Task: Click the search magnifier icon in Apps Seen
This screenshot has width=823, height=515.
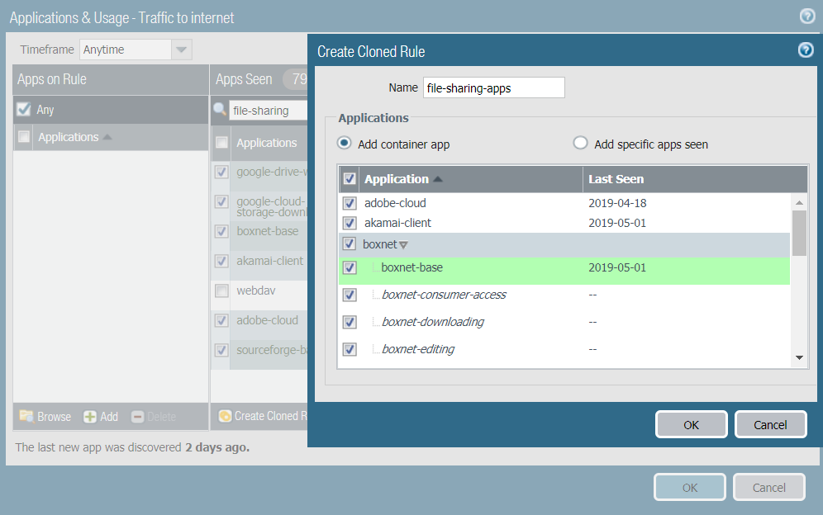Action: 220,110
